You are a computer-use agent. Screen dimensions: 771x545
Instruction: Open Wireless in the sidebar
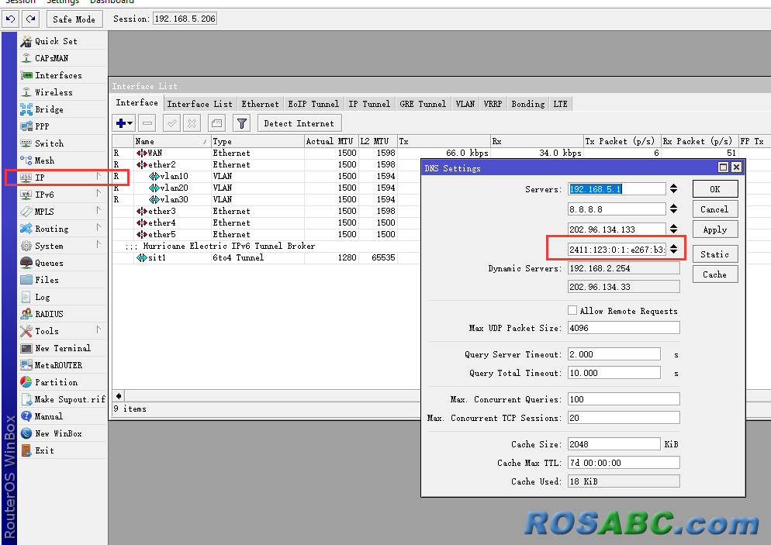click(63, 92)
